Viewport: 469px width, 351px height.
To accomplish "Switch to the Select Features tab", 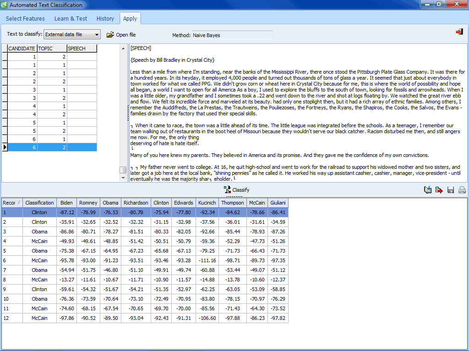I will pyautogui.click(x=25, y=19).
